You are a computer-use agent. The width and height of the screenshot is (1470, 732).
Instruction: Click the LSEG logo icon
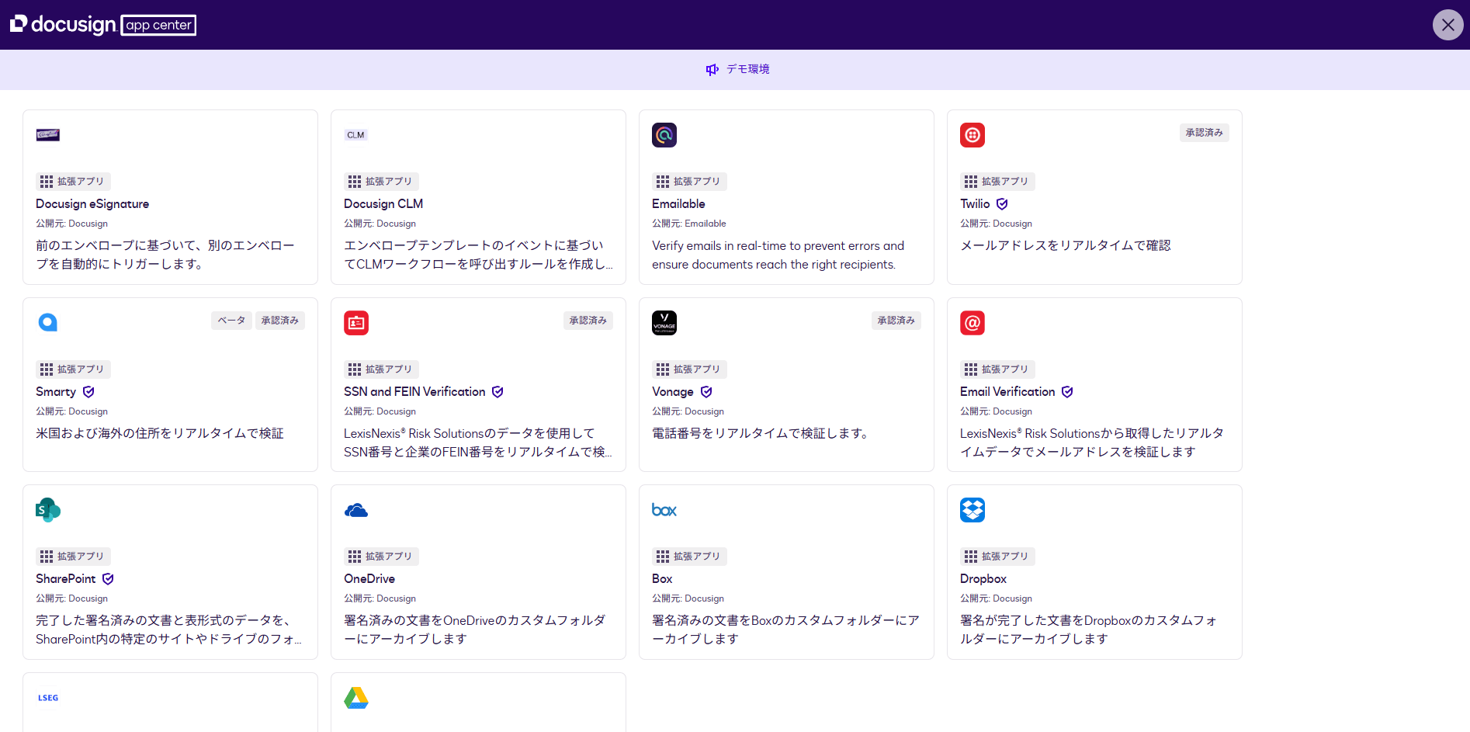(x=48, y=698)
